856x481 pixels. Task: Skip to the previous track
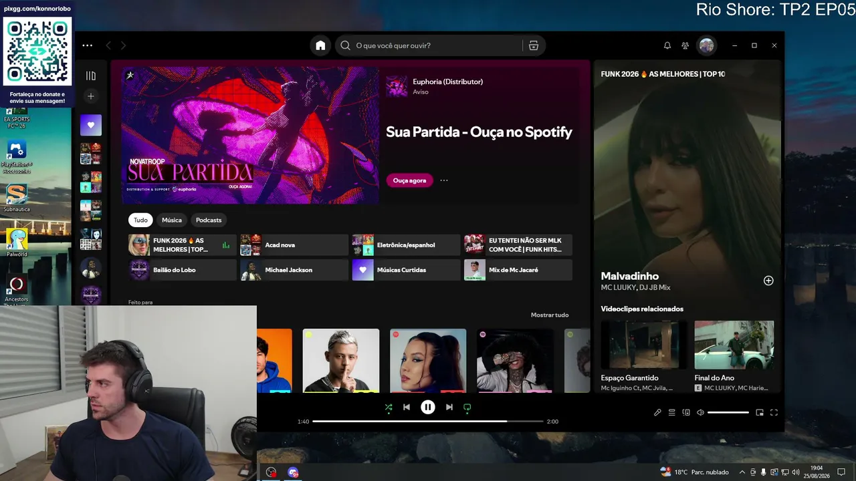407,407
